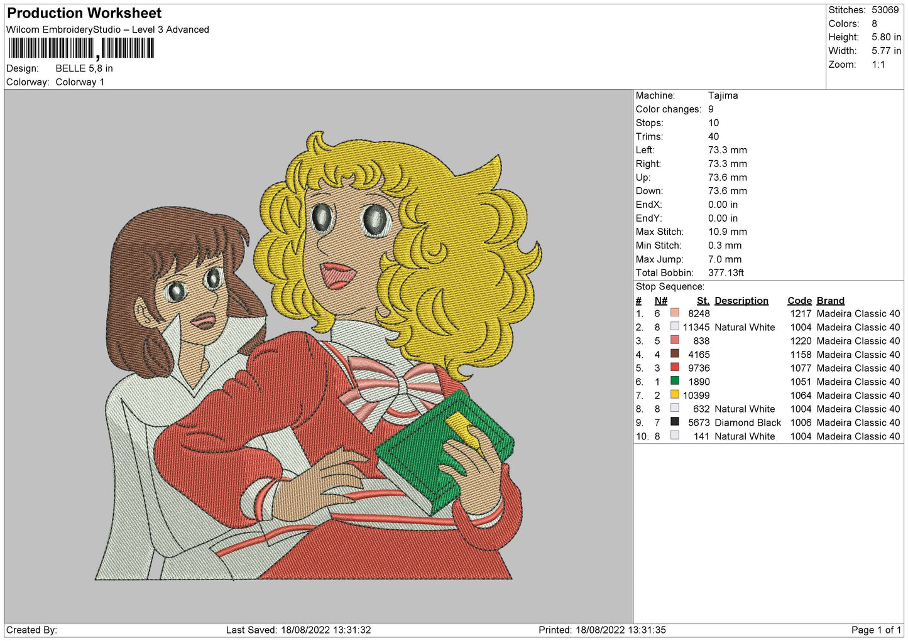The image size is (908, 641).
Task: Click the red color swatch for code 1077
Action: [674, 367]
